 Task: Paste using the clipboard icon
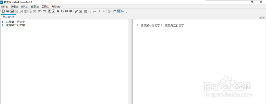pyautogui.click(x=30, y=11)
